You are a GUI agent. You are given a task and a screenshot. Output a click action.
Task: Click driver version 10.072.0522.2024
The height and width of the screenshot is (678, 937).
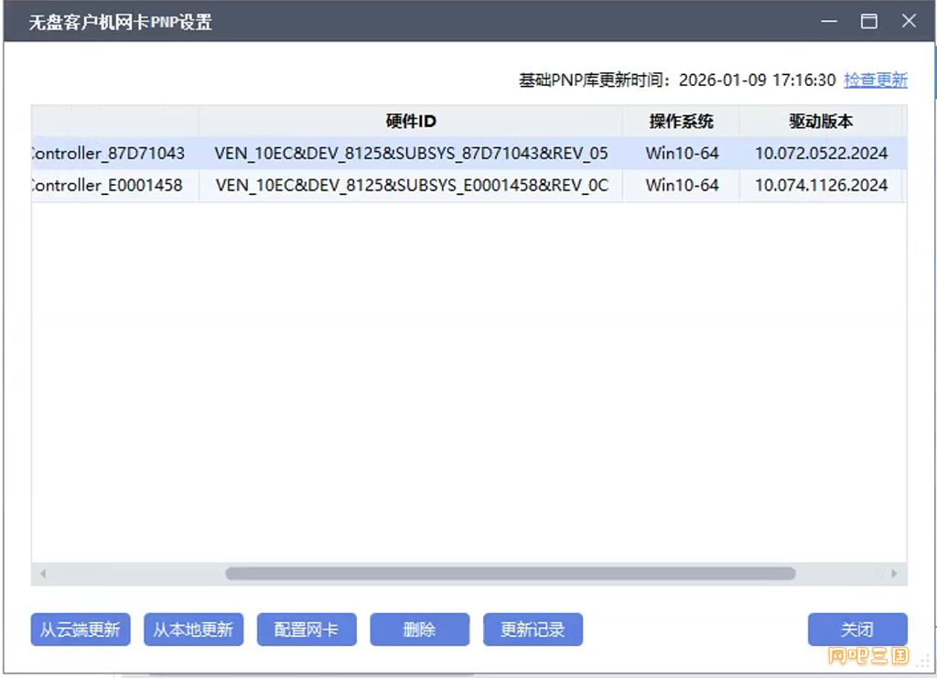coord(821,154)
